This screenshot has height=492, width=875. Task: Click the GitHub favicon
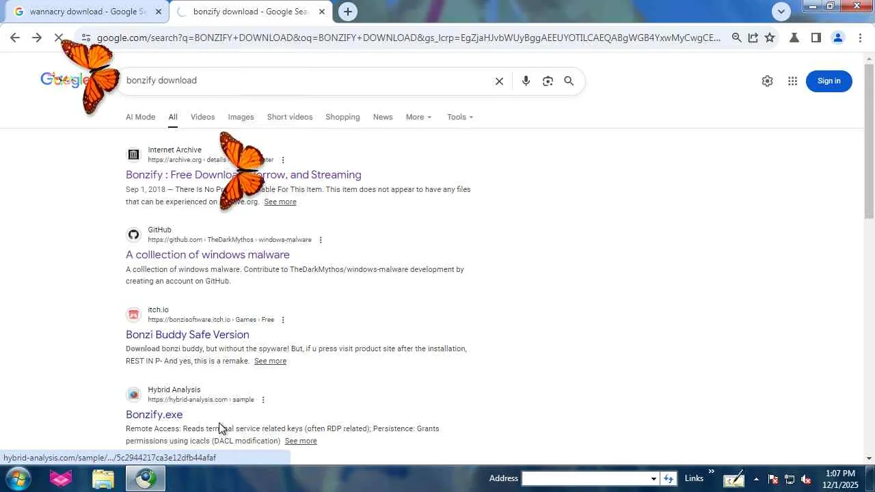pos(134,234)
